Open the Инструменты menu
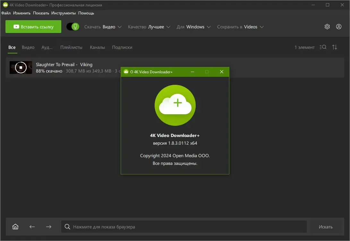This screenshot has height=241, width=350. (x=64, y=13)
